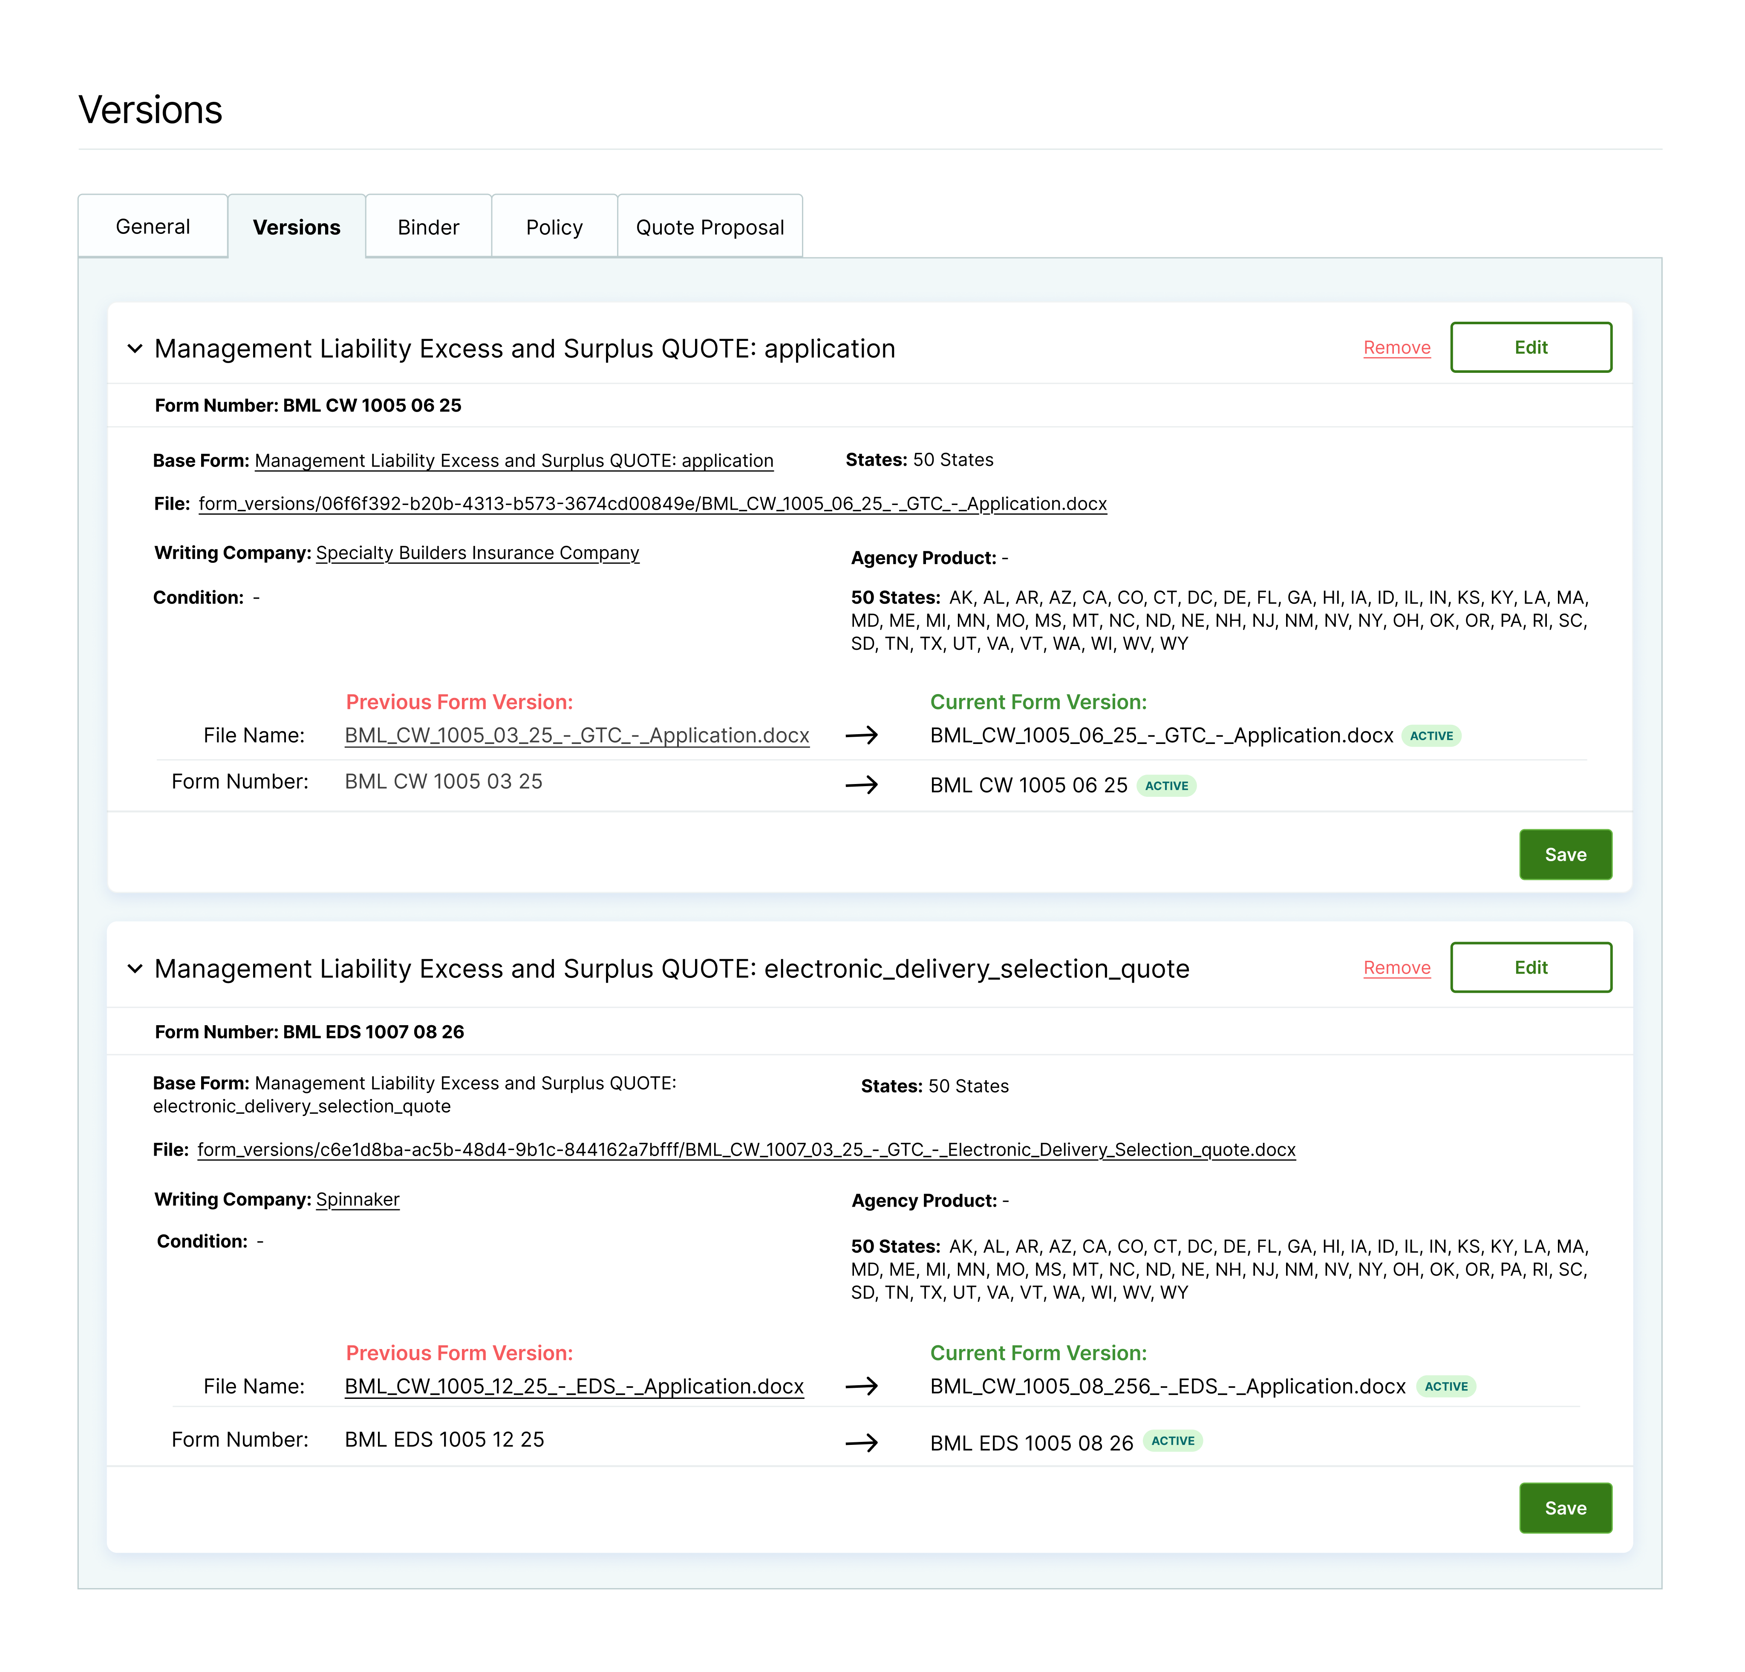Viewport: 1745px width, 1672px height.
Task: Save the electronic delivery form version
Action: click(x=1564, y=1508)
